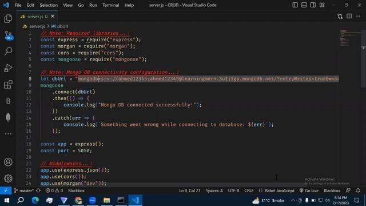This screenshot has height=206, width=366.
Task: Open the Go menu
Action: click(x=81, y=5)
